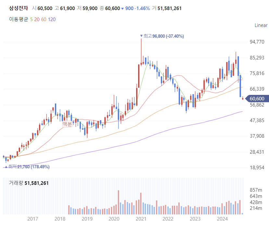269x230 pixels.
Task: Click the 2017 year axis label
Action: click(33, 219)
